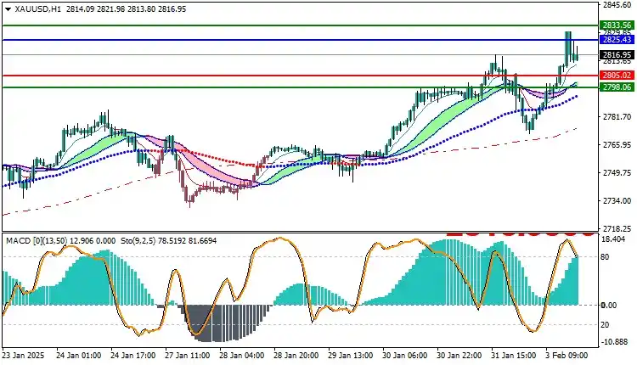Select the blue horizontal line at 2825.43
637x365 pixels.
click(255, 40)
